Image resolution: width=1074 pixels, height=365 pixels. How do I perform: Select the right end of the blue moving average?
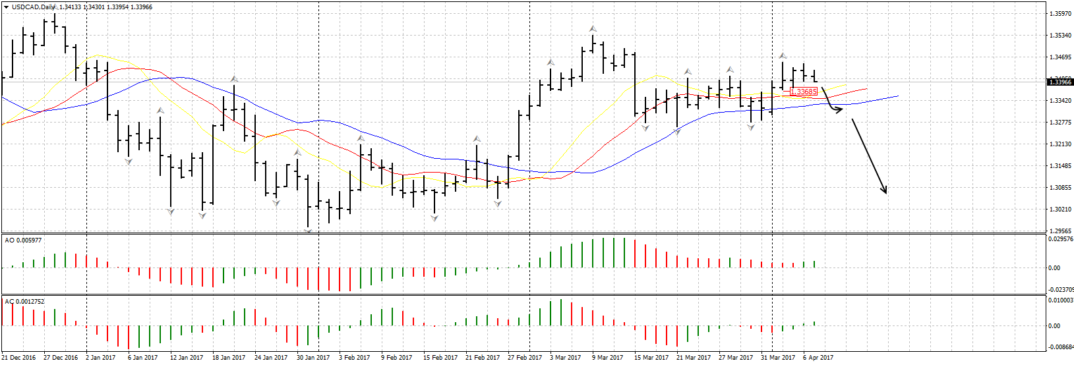point(897,96)
